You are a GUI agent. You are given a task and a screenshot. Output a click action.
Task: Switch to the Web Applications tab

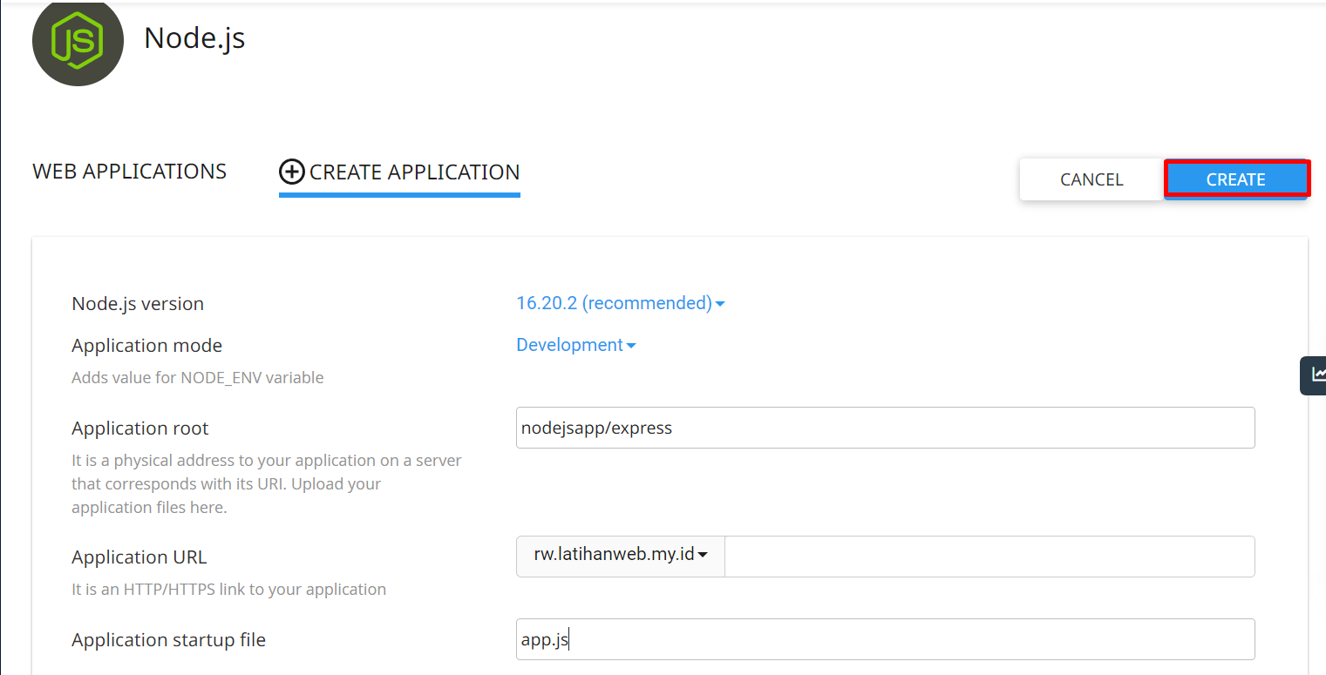click(x=129, y=172)
